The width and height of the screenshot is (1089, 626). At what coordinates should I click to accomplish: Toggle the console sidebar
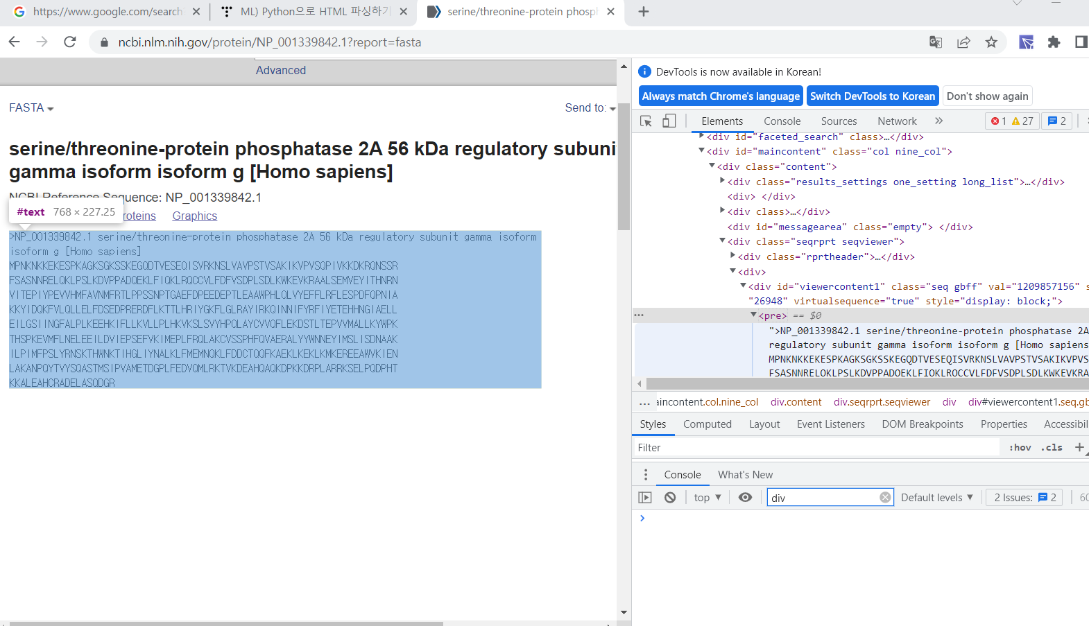point(645,498)
